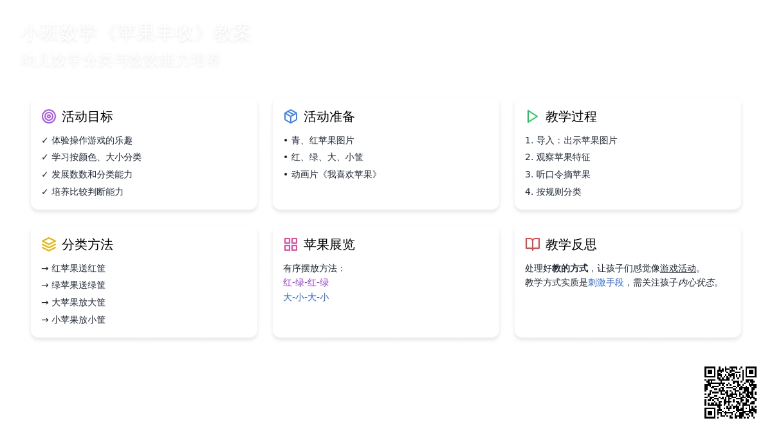
Task: Click the layers icon beside 分类方法
Action: pos(49,244)
